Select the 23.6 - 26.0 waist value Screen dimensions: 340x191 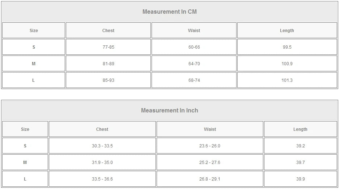(210, 146)
